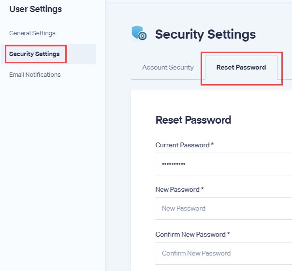Focus the Current Password input field
Screen dimensions: 292x271
(223, 164)
